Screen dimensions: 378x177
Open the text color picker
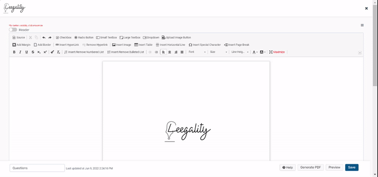pyautogui.click(x=255, y=52)
